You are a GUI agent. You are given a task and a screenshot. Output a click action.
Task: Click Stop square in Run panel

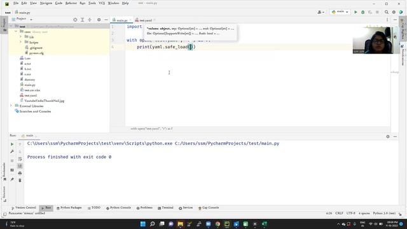[x=12, y=161]
